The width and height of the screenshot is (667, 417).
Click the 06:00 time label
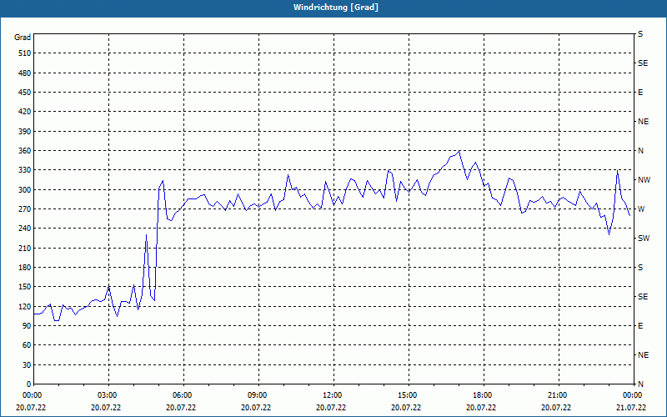[183, 395]
